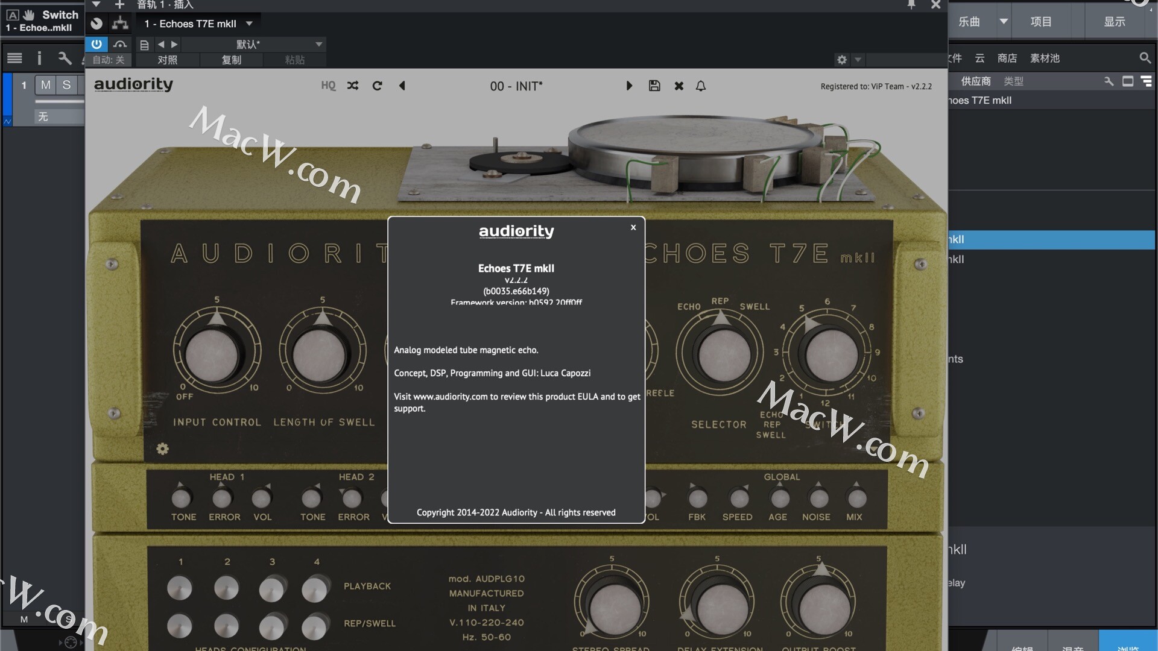Open the inspector with the i icon

39,58
